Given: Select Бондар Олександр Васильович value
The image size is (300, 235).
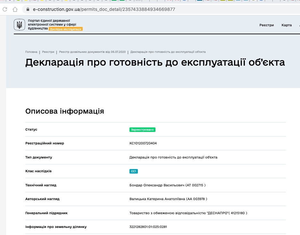Looking at the screenshot, I should pos(167,185).
